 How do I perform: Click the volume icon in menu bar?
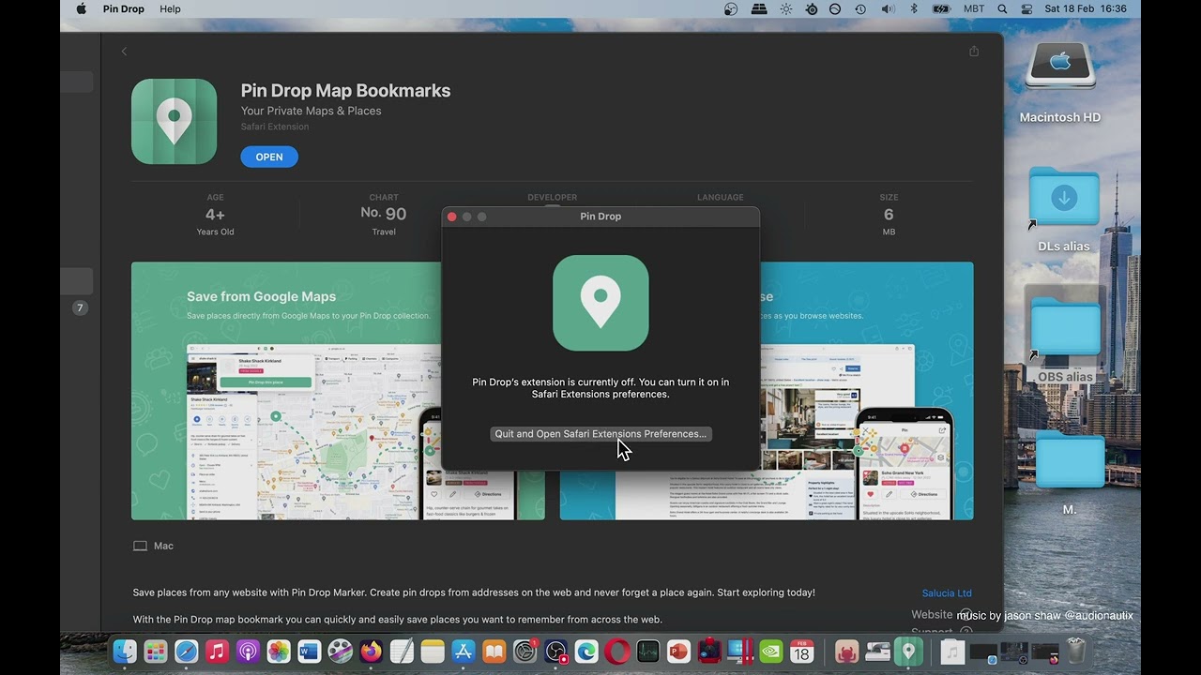pyautogui.click(x=888, y=9)
